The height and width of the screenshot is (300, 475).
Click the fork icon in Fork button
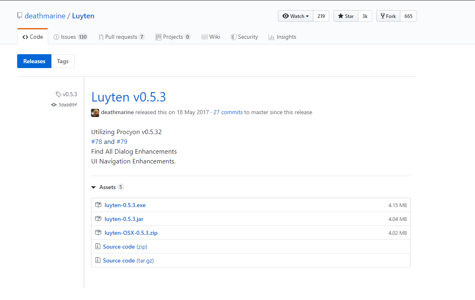click(x=383, y=16)
